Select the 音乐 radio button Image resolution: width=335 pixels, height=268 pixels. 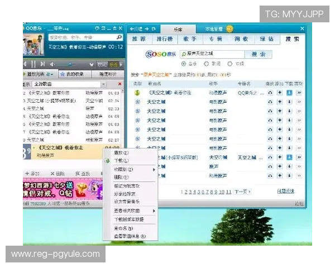tap(183, 64)
